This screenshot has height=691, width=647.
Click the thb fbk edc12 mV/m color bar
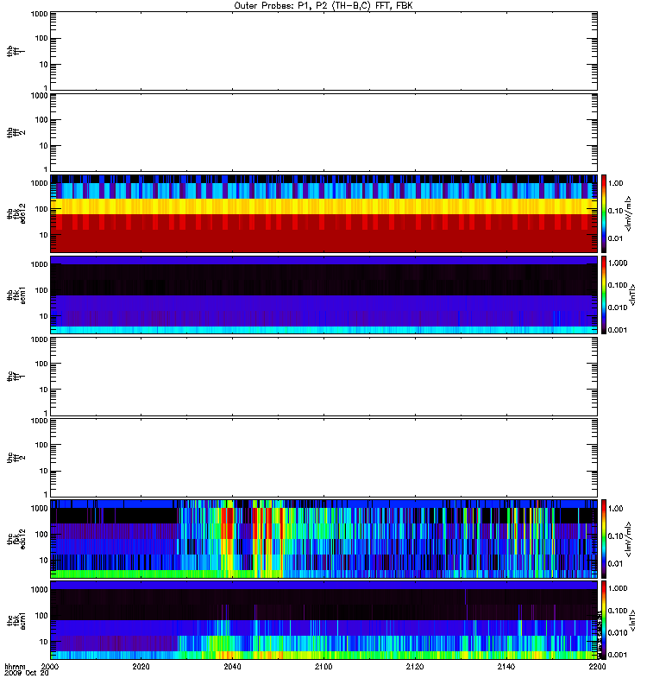[604, 213]
